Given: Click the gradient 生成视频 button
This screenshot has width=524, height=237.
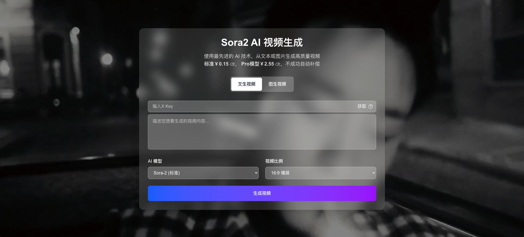Looking at the screenshot, I should (262, 193).
